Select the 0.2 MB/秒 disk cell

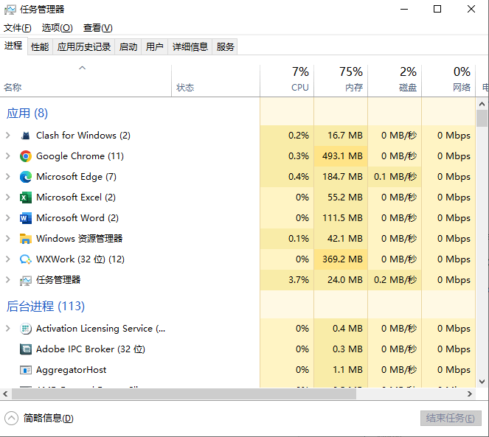tap(395, 279)
